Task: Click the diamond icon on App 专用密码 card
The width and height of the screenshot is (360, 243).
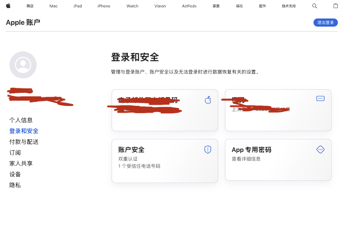Action: [x=320, y=150]
